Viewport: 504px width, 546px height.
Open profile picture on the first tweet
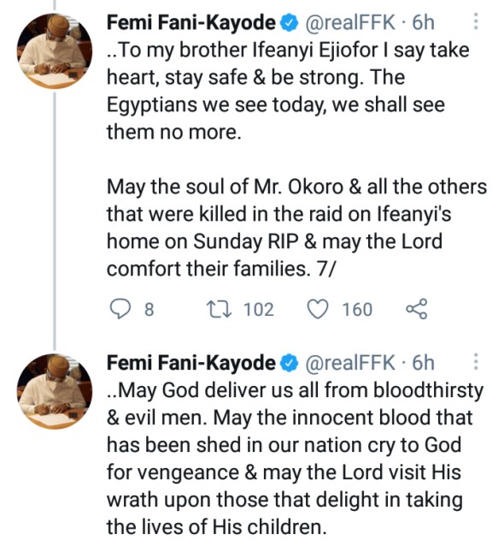pos(55,51)
